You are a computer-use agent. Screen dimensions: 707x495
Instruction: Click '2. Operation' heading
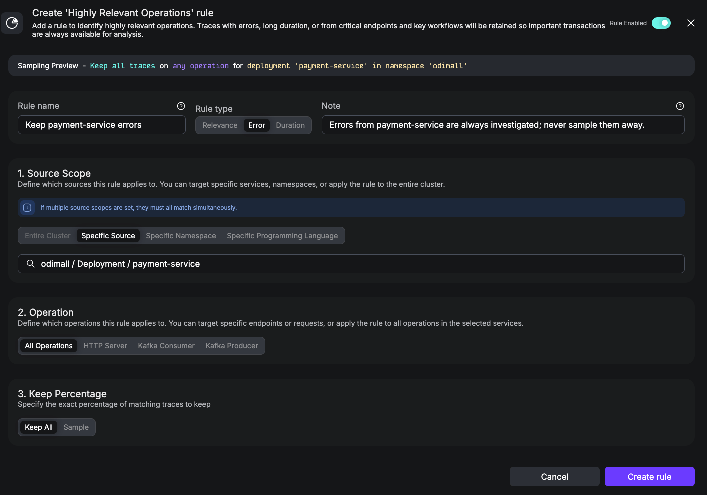[46, 312]
